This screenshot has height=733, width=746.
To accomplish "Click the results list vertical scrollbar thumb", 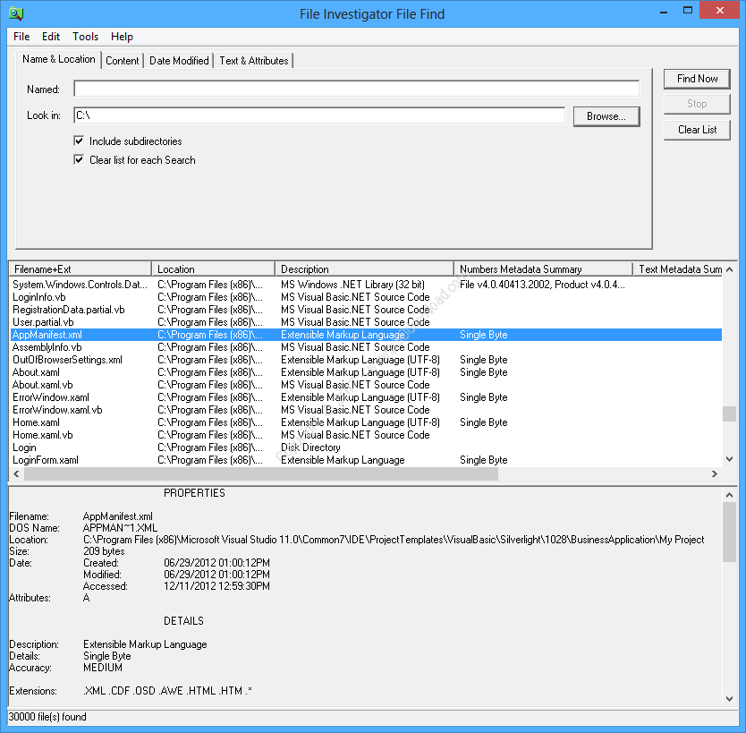I will coord(729,414).
